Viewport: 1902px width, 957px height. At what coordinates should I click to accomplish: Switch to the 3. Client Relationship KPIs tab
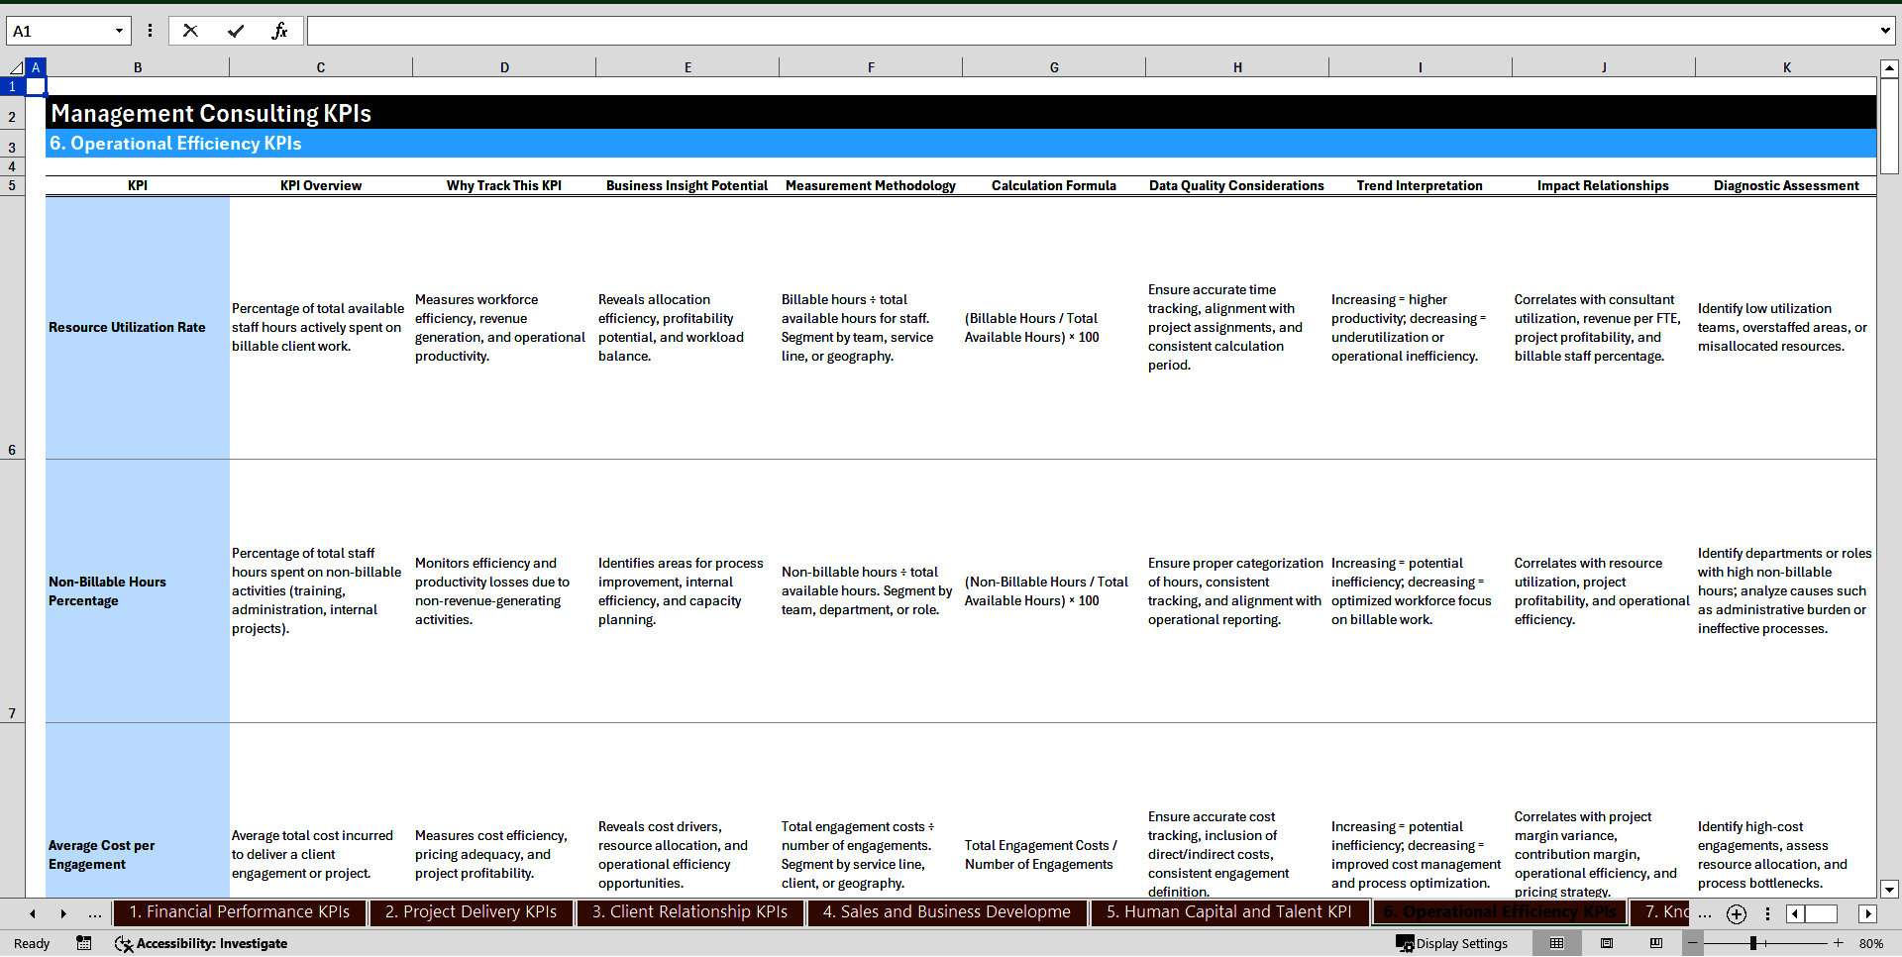click(689, 912)
